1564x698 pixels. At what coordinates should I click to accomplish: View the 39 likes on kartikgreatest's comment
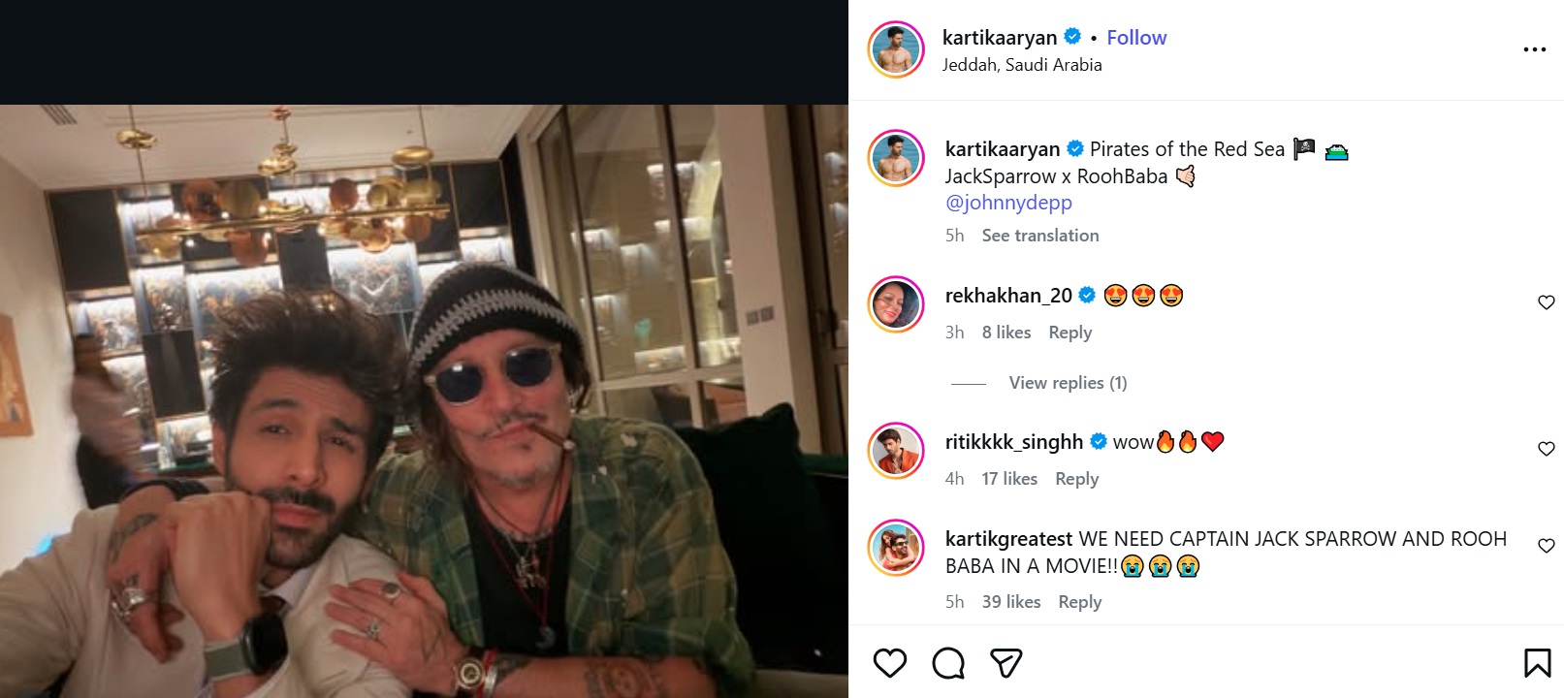click(1011, 602)
